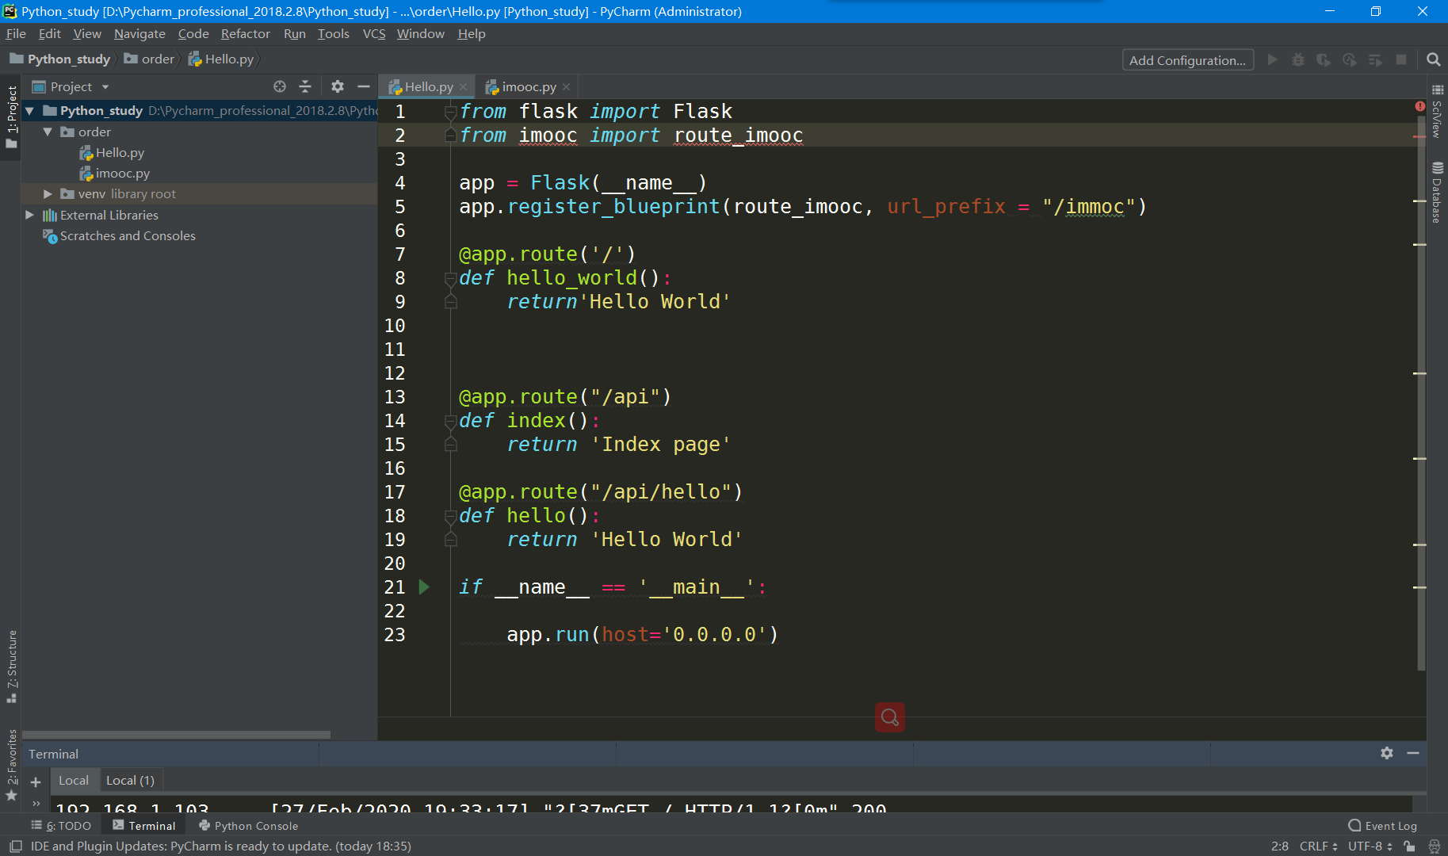Image resolution: width=1448 pixels, height=856 pixels.
Task: Toggle the 1: Project tool window button
Action: (x=12, y=117)
